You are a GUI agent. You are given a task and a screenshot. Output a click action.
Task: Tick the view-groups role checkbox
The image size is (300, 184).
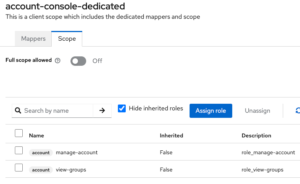pyautogui.click(x=19, y=168)
